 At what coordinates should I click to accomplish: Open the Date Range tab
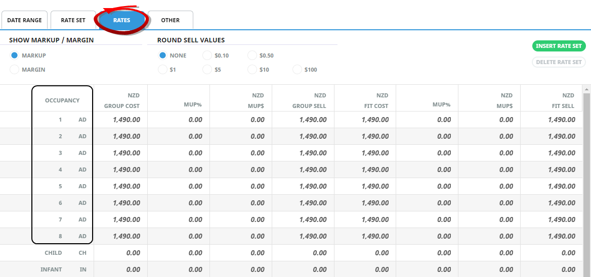[x=25, y=20]
